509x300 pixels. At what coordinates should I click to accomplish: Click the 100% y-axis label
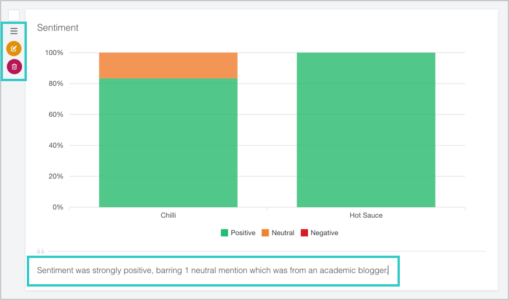tap(54, 53)
